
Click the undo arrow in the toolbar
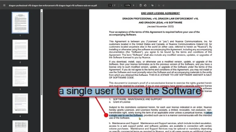point(159,5)
